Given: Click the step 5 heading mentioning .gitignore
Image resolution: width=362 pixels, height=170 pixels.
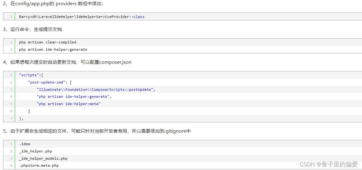Looking at the screenshot, I should pyautogui.click(x=97, y=131).
